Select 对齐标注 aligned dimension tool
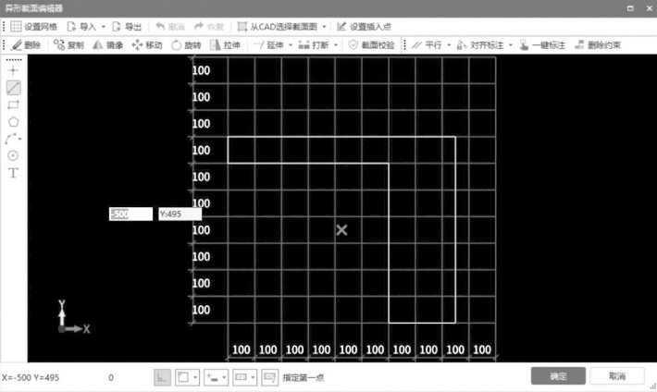This screenshot has height=392, width=657. [x=480, y=45]
